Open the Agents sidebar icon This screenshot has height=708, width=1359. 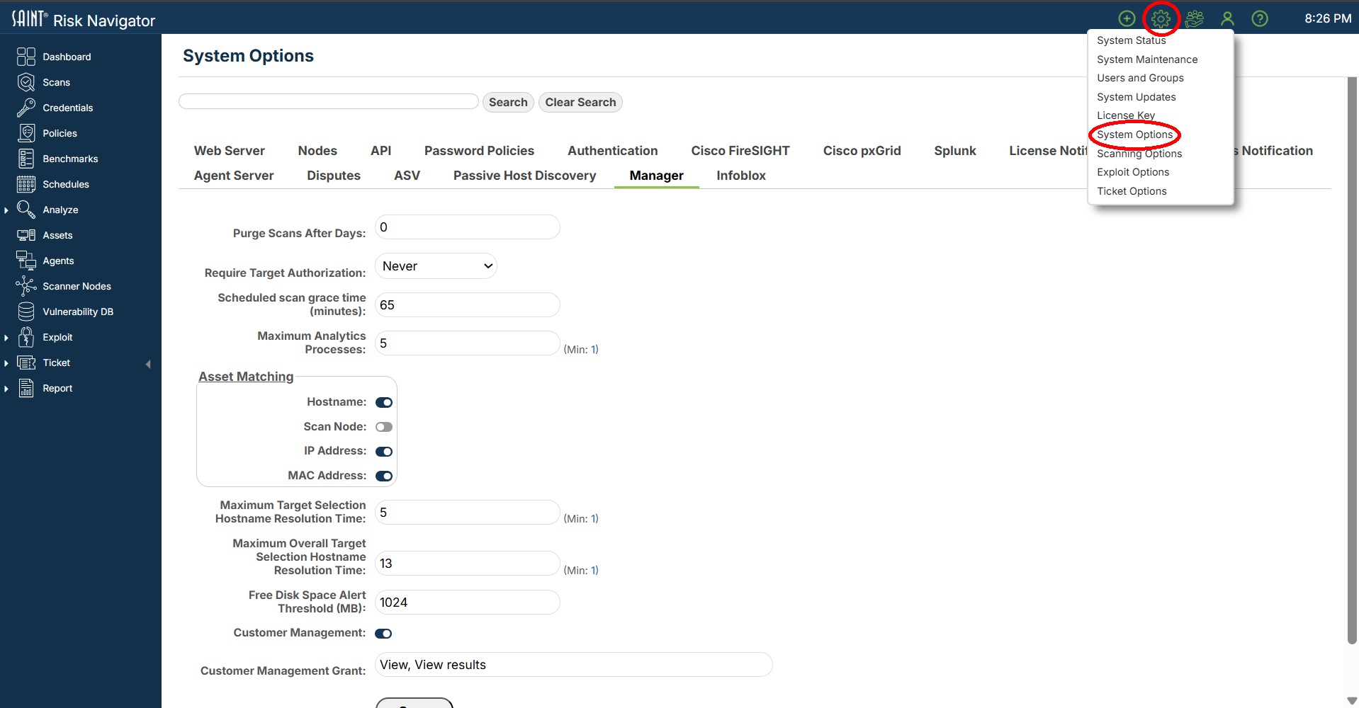click(26, 261)
